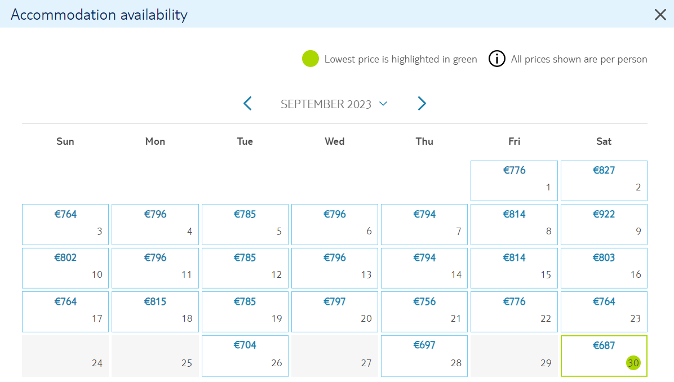
Task: Advance to next month with right arrow
Action: 422,104
